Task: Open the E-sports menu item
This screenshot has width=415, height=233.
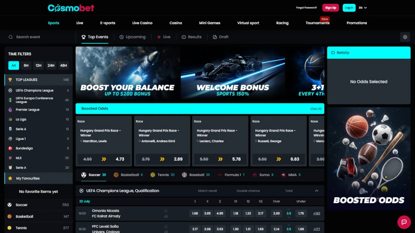Action: (108, 23)
